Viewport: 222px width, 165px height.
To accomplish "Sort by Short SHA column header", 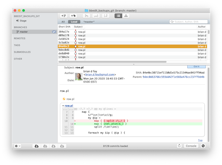I will tap(64, 27).
